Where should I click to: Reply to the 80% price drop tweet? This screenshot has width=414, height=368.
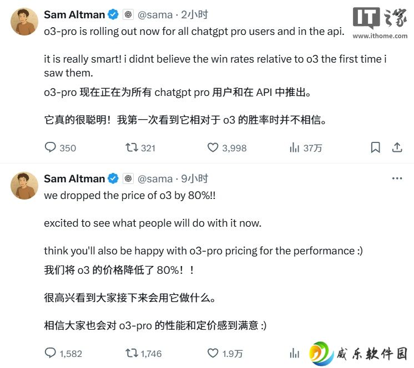[x=63, y=353]
